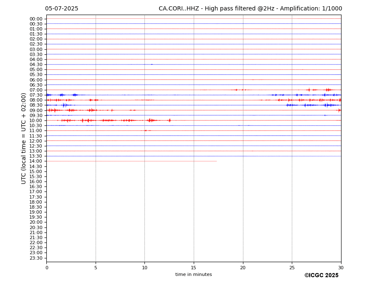Click the end of the 14:00 trace
The width and height of the screenshot is (387, 291).
pos(216,161)
